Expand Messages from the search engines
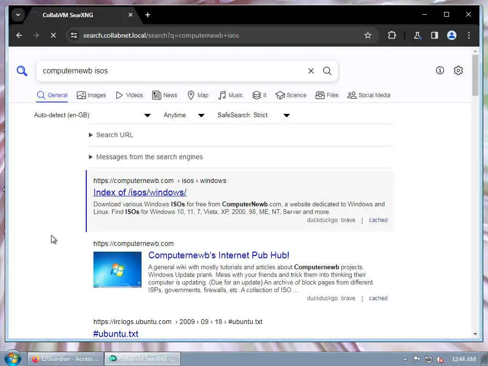The height and width of the screenshot is (366, 488). pyautogui.click(x=146, y=157)
